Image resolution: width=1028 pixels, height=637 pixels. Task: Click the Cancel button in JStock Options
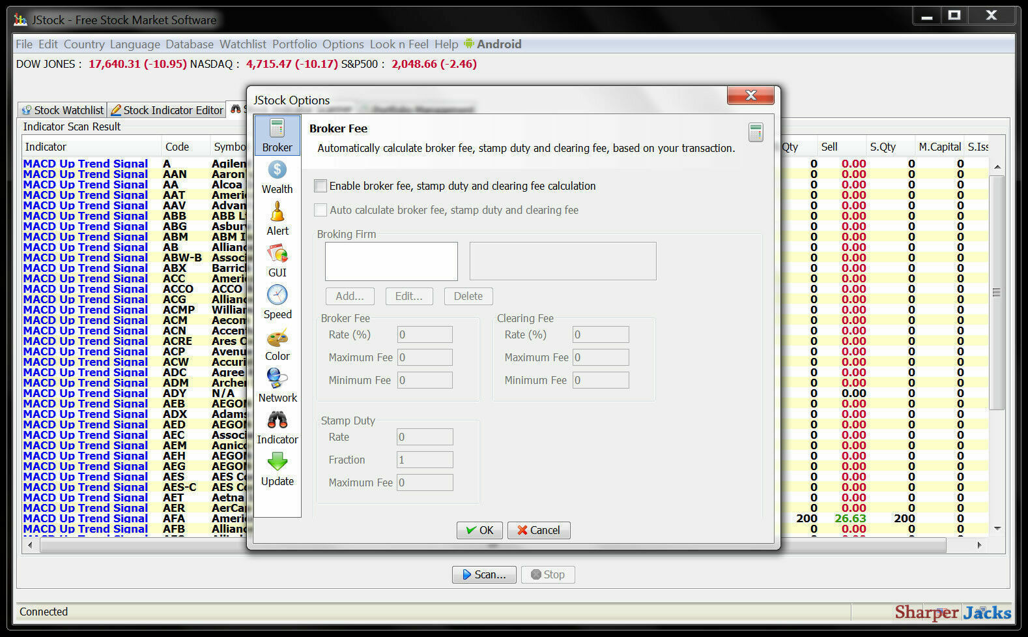[x=539, y=530]
